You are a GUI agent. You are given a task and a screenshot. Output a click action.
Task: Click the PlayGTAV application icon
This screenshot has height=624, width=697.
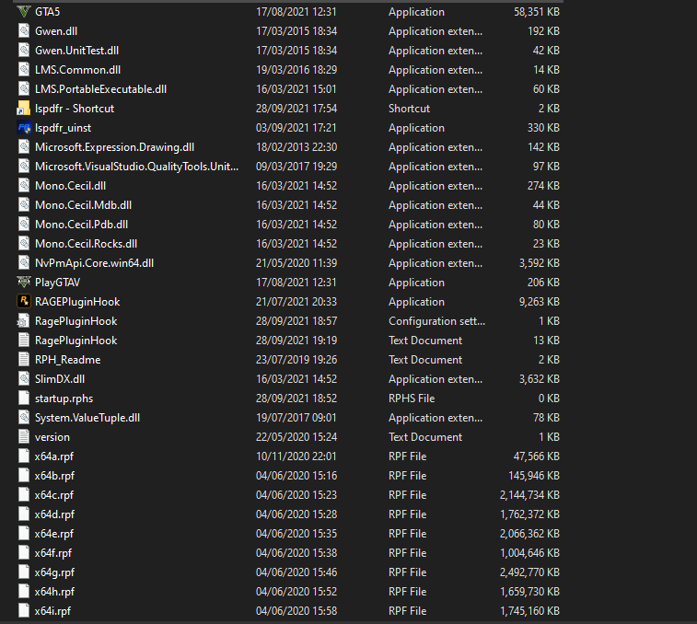24,283
